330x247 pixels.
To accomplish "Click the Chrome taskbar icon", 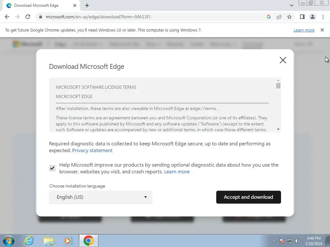I will click(88, 241).
